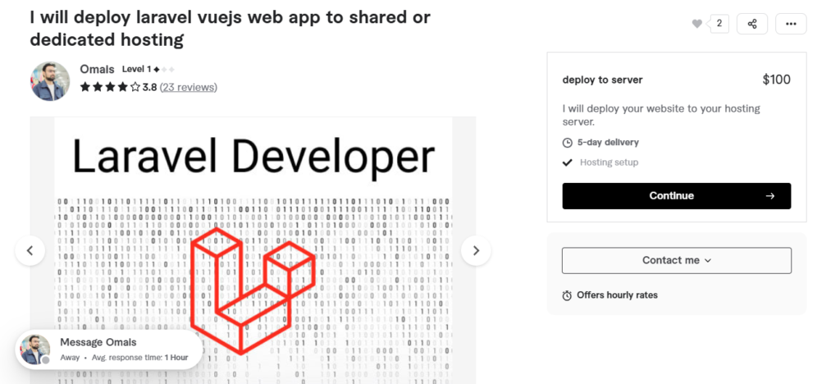This screenshot has width=840, height=384.
Task: Open the 23 reviews link
Action: click(189, 87)
